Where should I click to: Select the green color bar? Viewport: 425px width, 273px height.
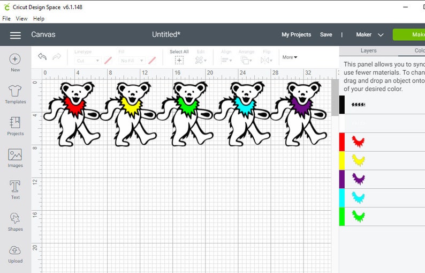pyautogui.click(x=342, y=217)
